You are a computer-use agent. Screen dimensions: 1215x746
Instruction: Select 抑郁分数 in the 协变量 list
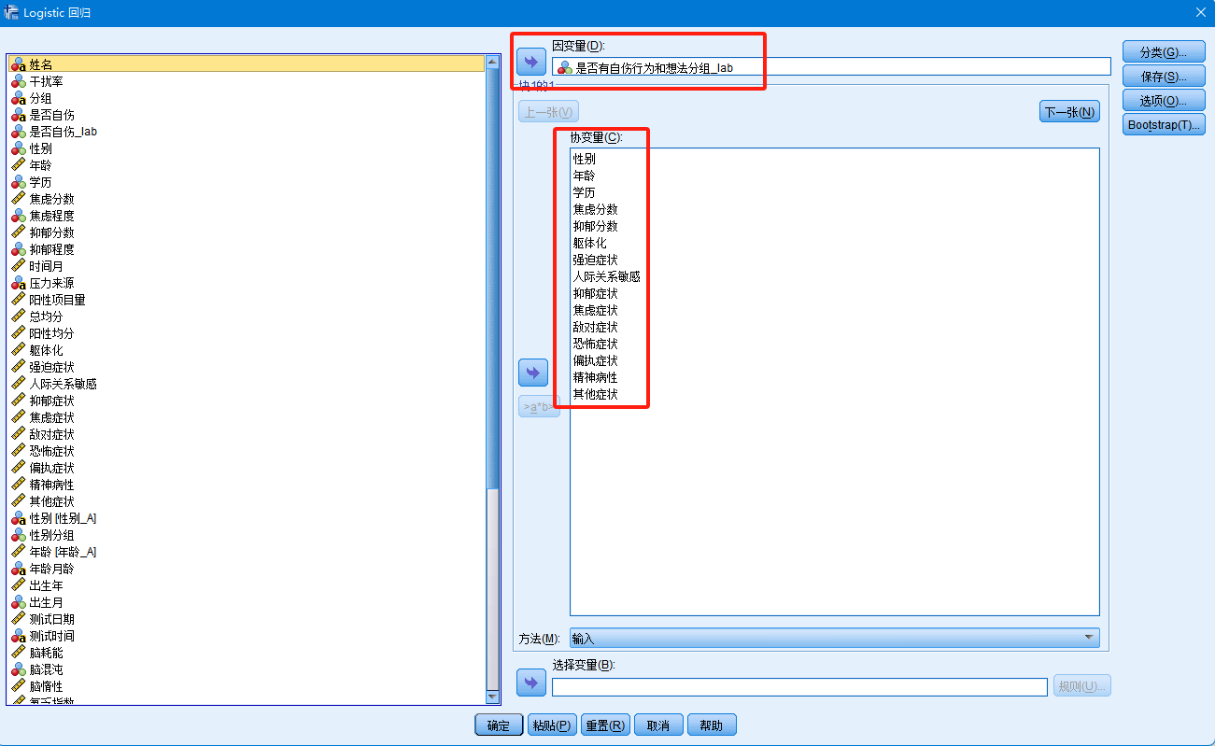596,226
